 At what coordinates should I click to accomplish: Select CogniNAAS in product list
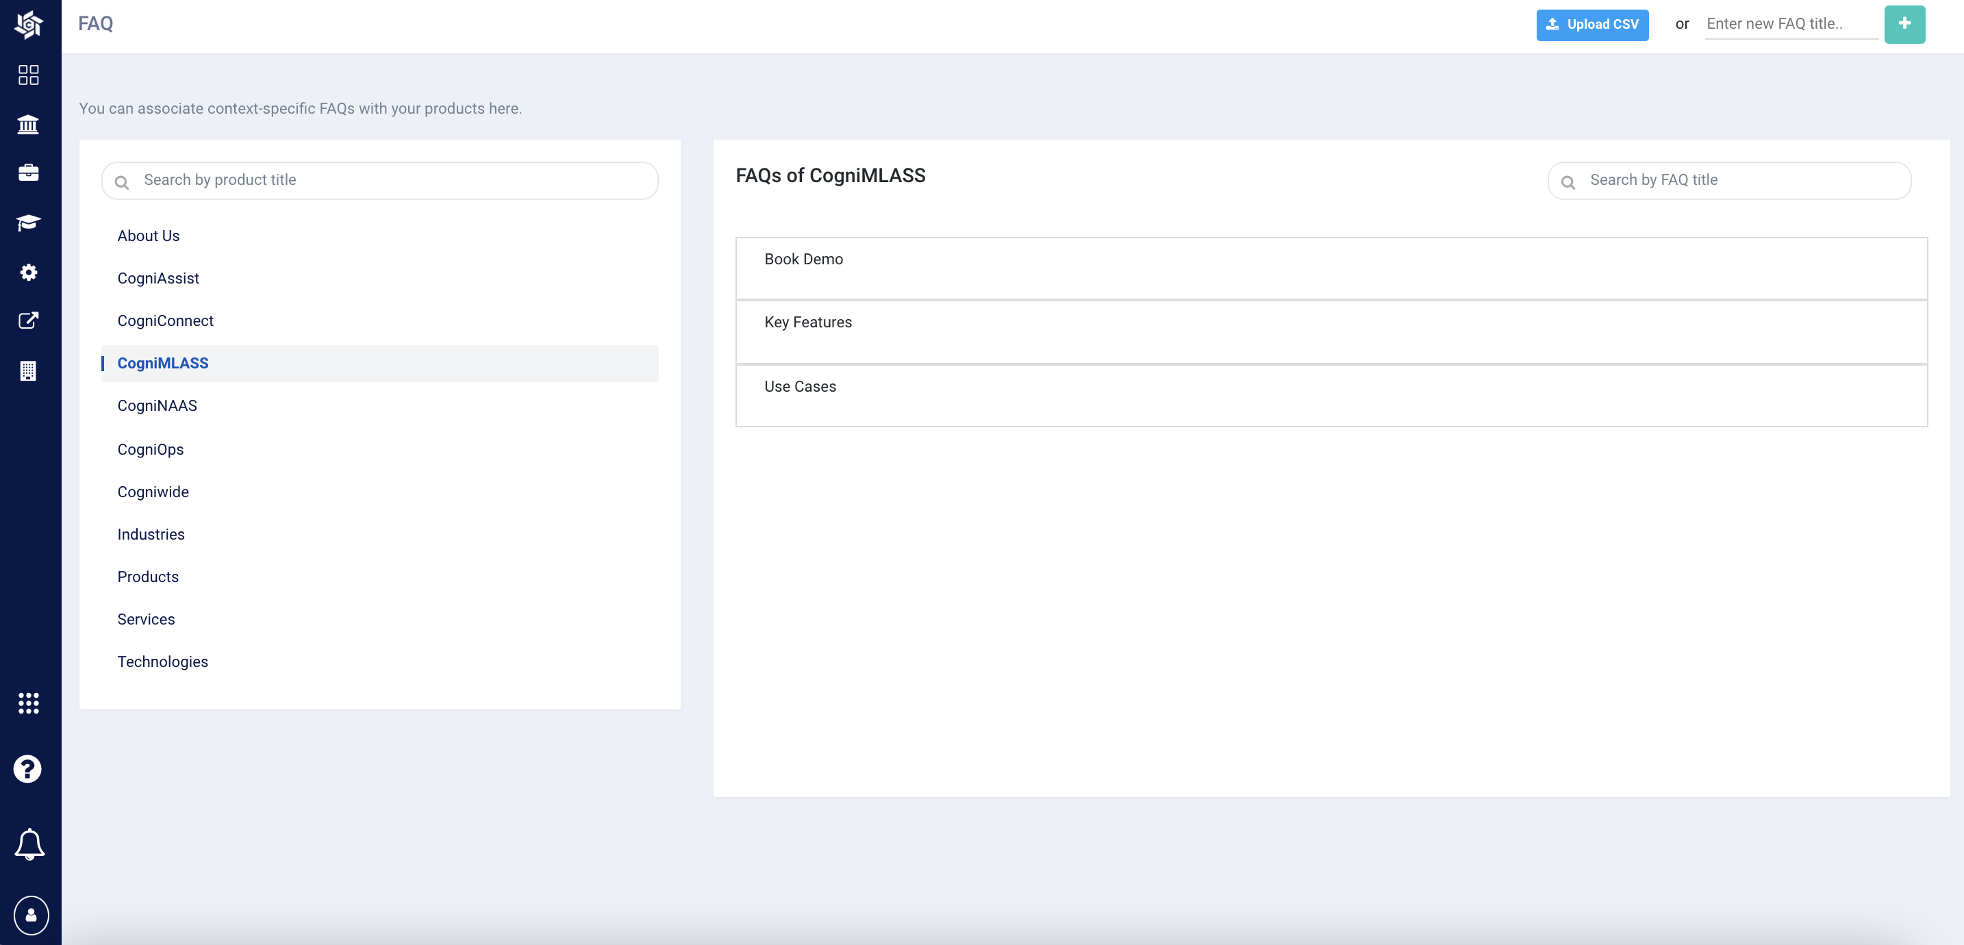click(x=157, y=406)
